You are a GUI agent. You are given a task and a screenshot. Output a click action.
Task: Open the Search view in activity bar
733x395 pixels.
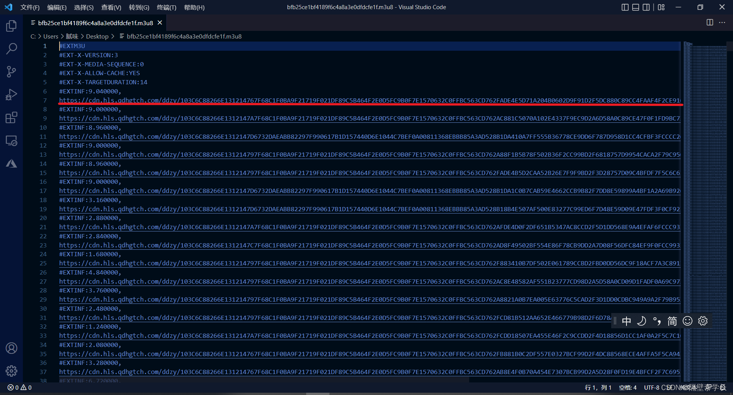pos(11,49)
